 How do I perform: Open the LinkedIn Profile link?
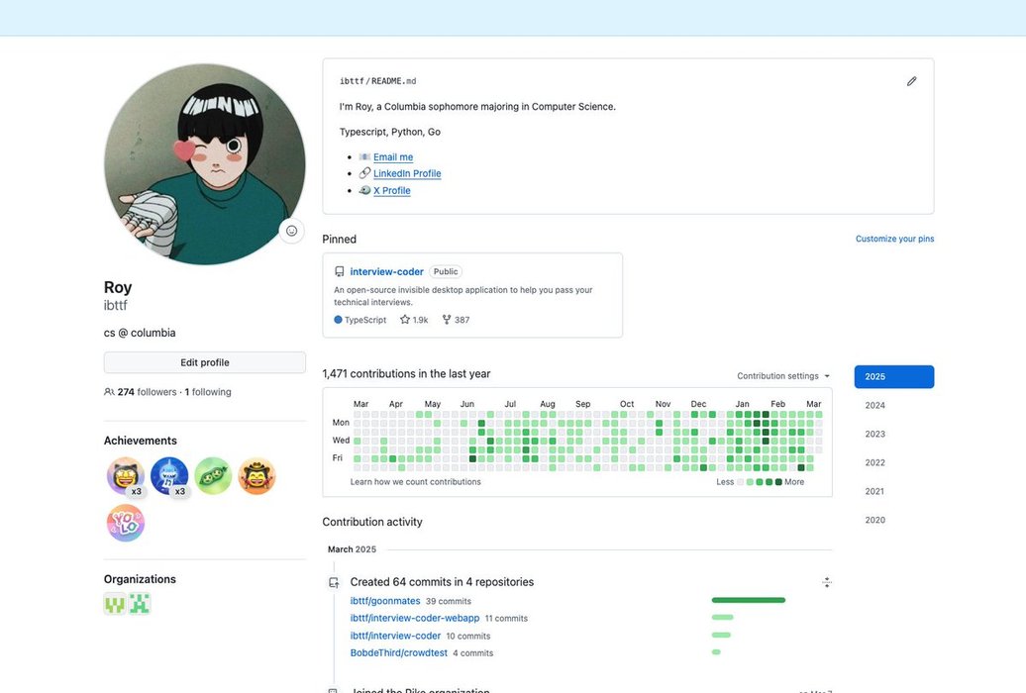click(407, 173)
